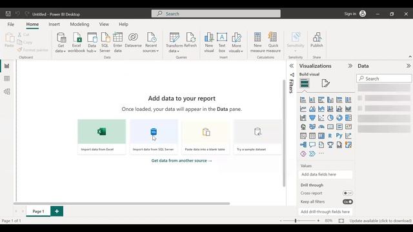Select the Page 1 tab
413x232 pixels.
(x=38, y=211)
